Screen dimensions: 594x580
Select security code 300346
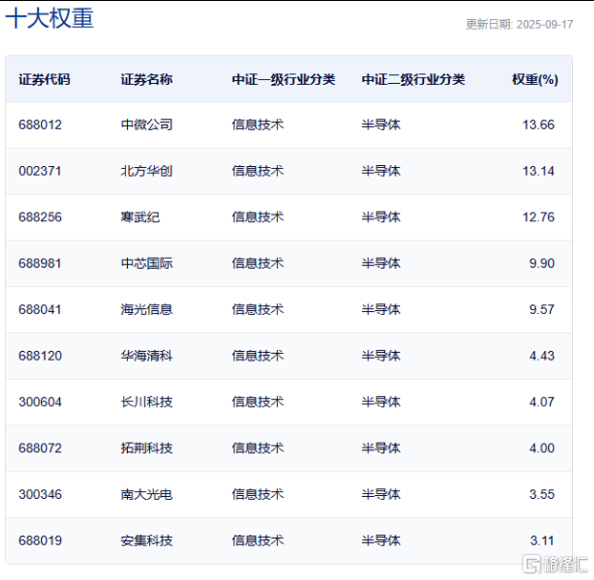pyautogui.click(x=40, y=494)
